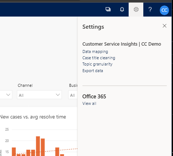The image size is (173, 156).
Task: Click 'Customer Service Insights | CC Demo' heading
Action: (122, 44)
